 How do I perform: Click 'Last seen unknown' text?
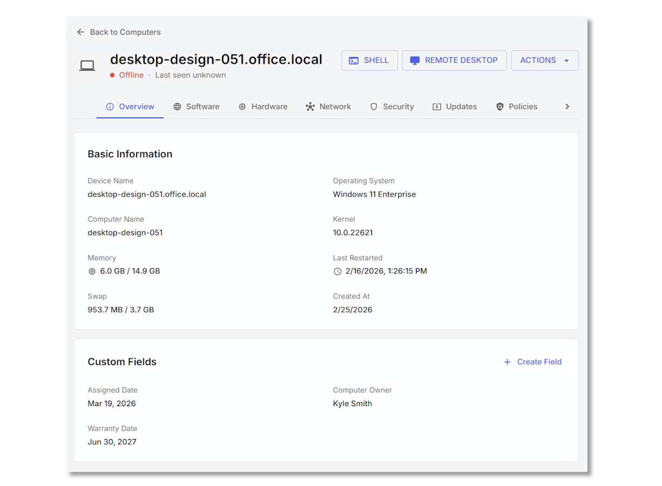pos(190,75)
